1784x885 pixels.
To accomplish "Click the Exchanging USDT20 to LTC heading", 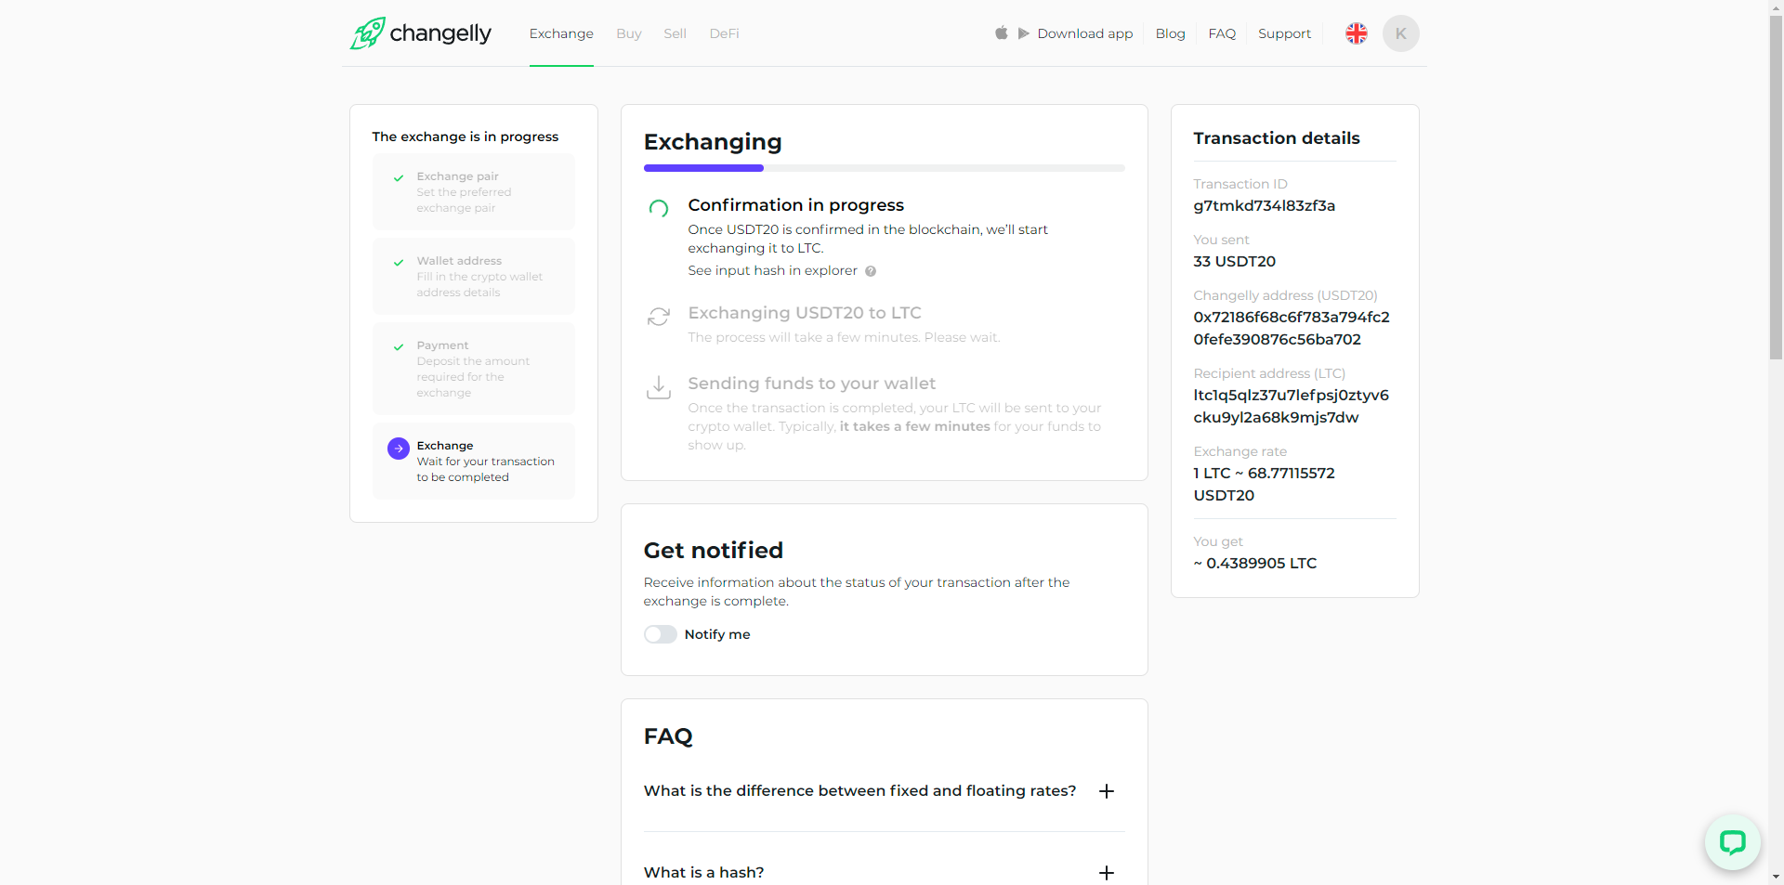I will point(805,313).
